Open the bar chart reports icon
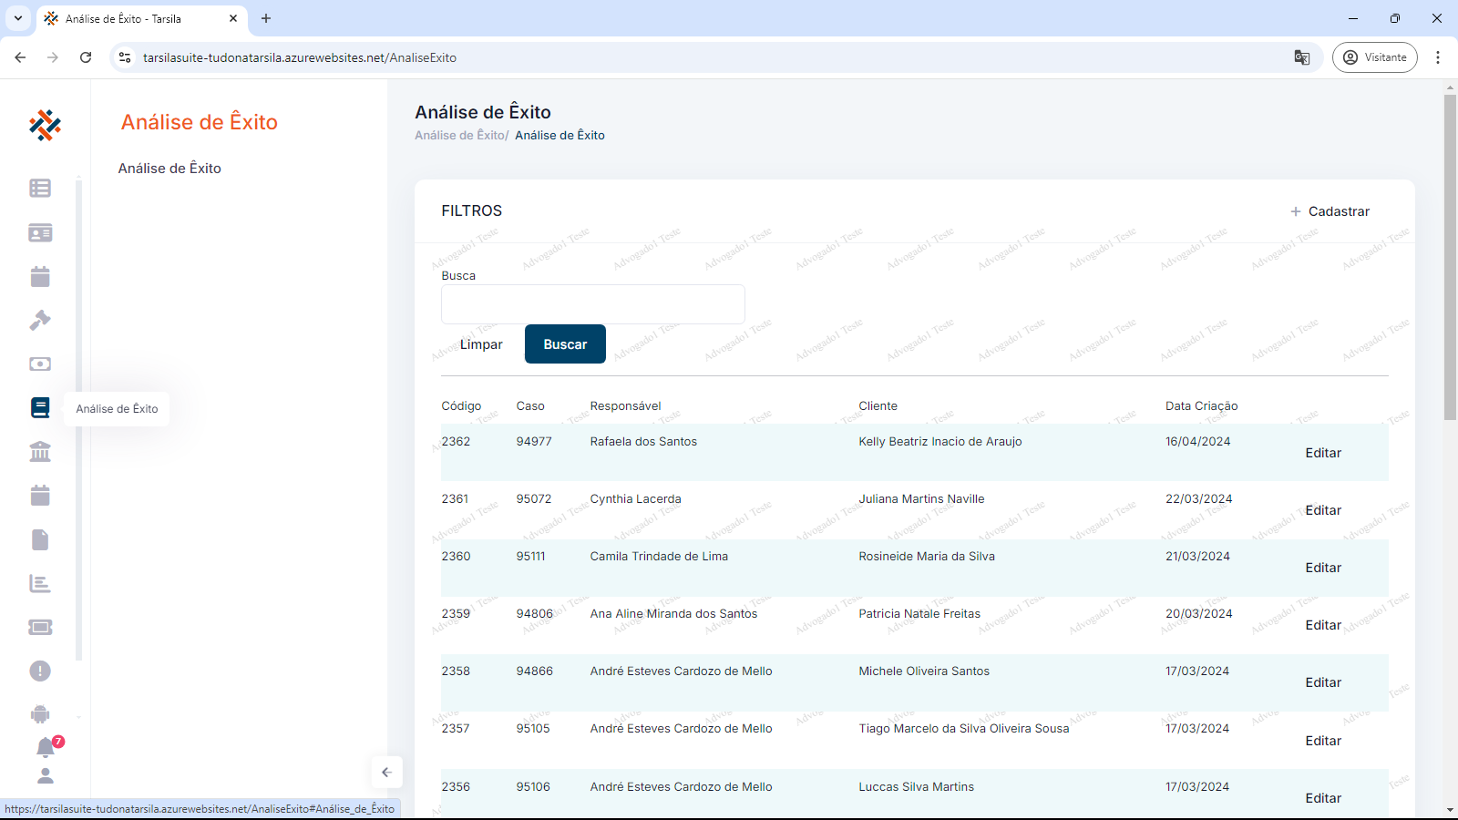 click(40, 583)
